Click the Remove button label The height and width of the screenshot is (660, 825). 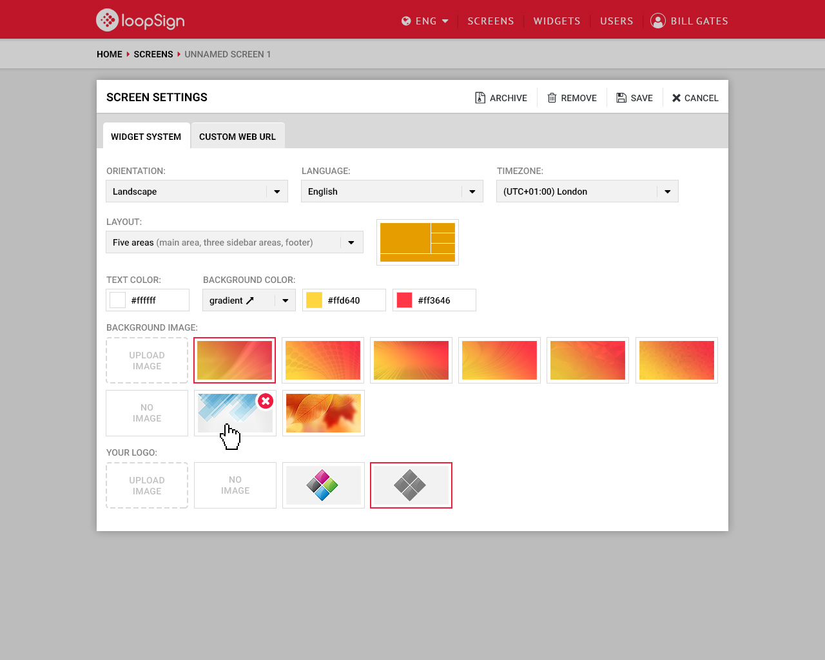coord(579,98)
